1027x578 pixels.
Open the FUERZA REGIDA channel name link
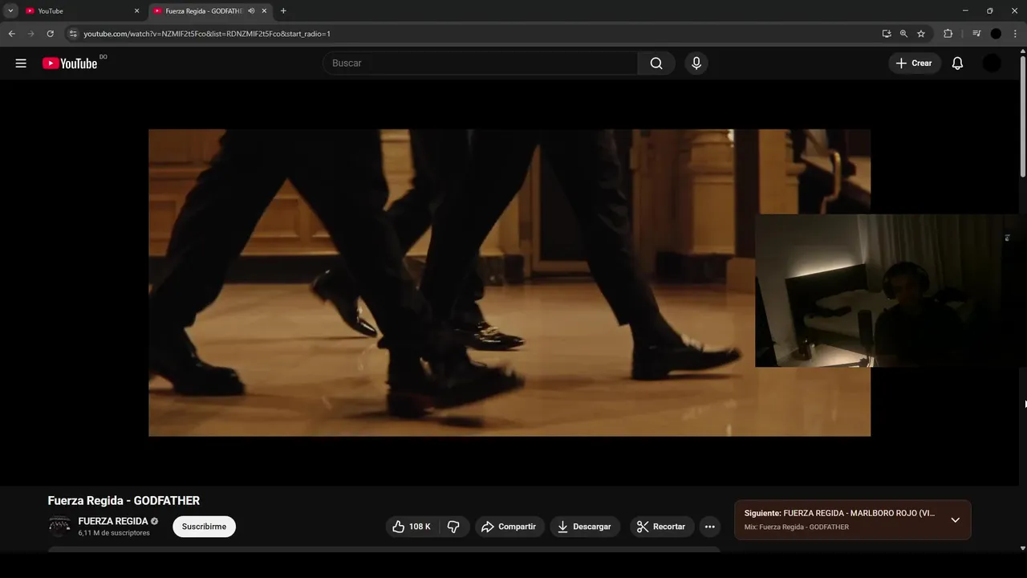point(113,521)
